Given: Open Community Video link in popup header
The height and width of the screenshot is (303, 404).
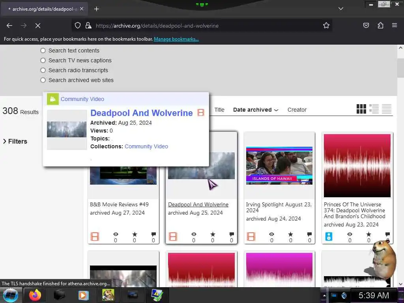Looking at the screenshot, I should [82, 99].
